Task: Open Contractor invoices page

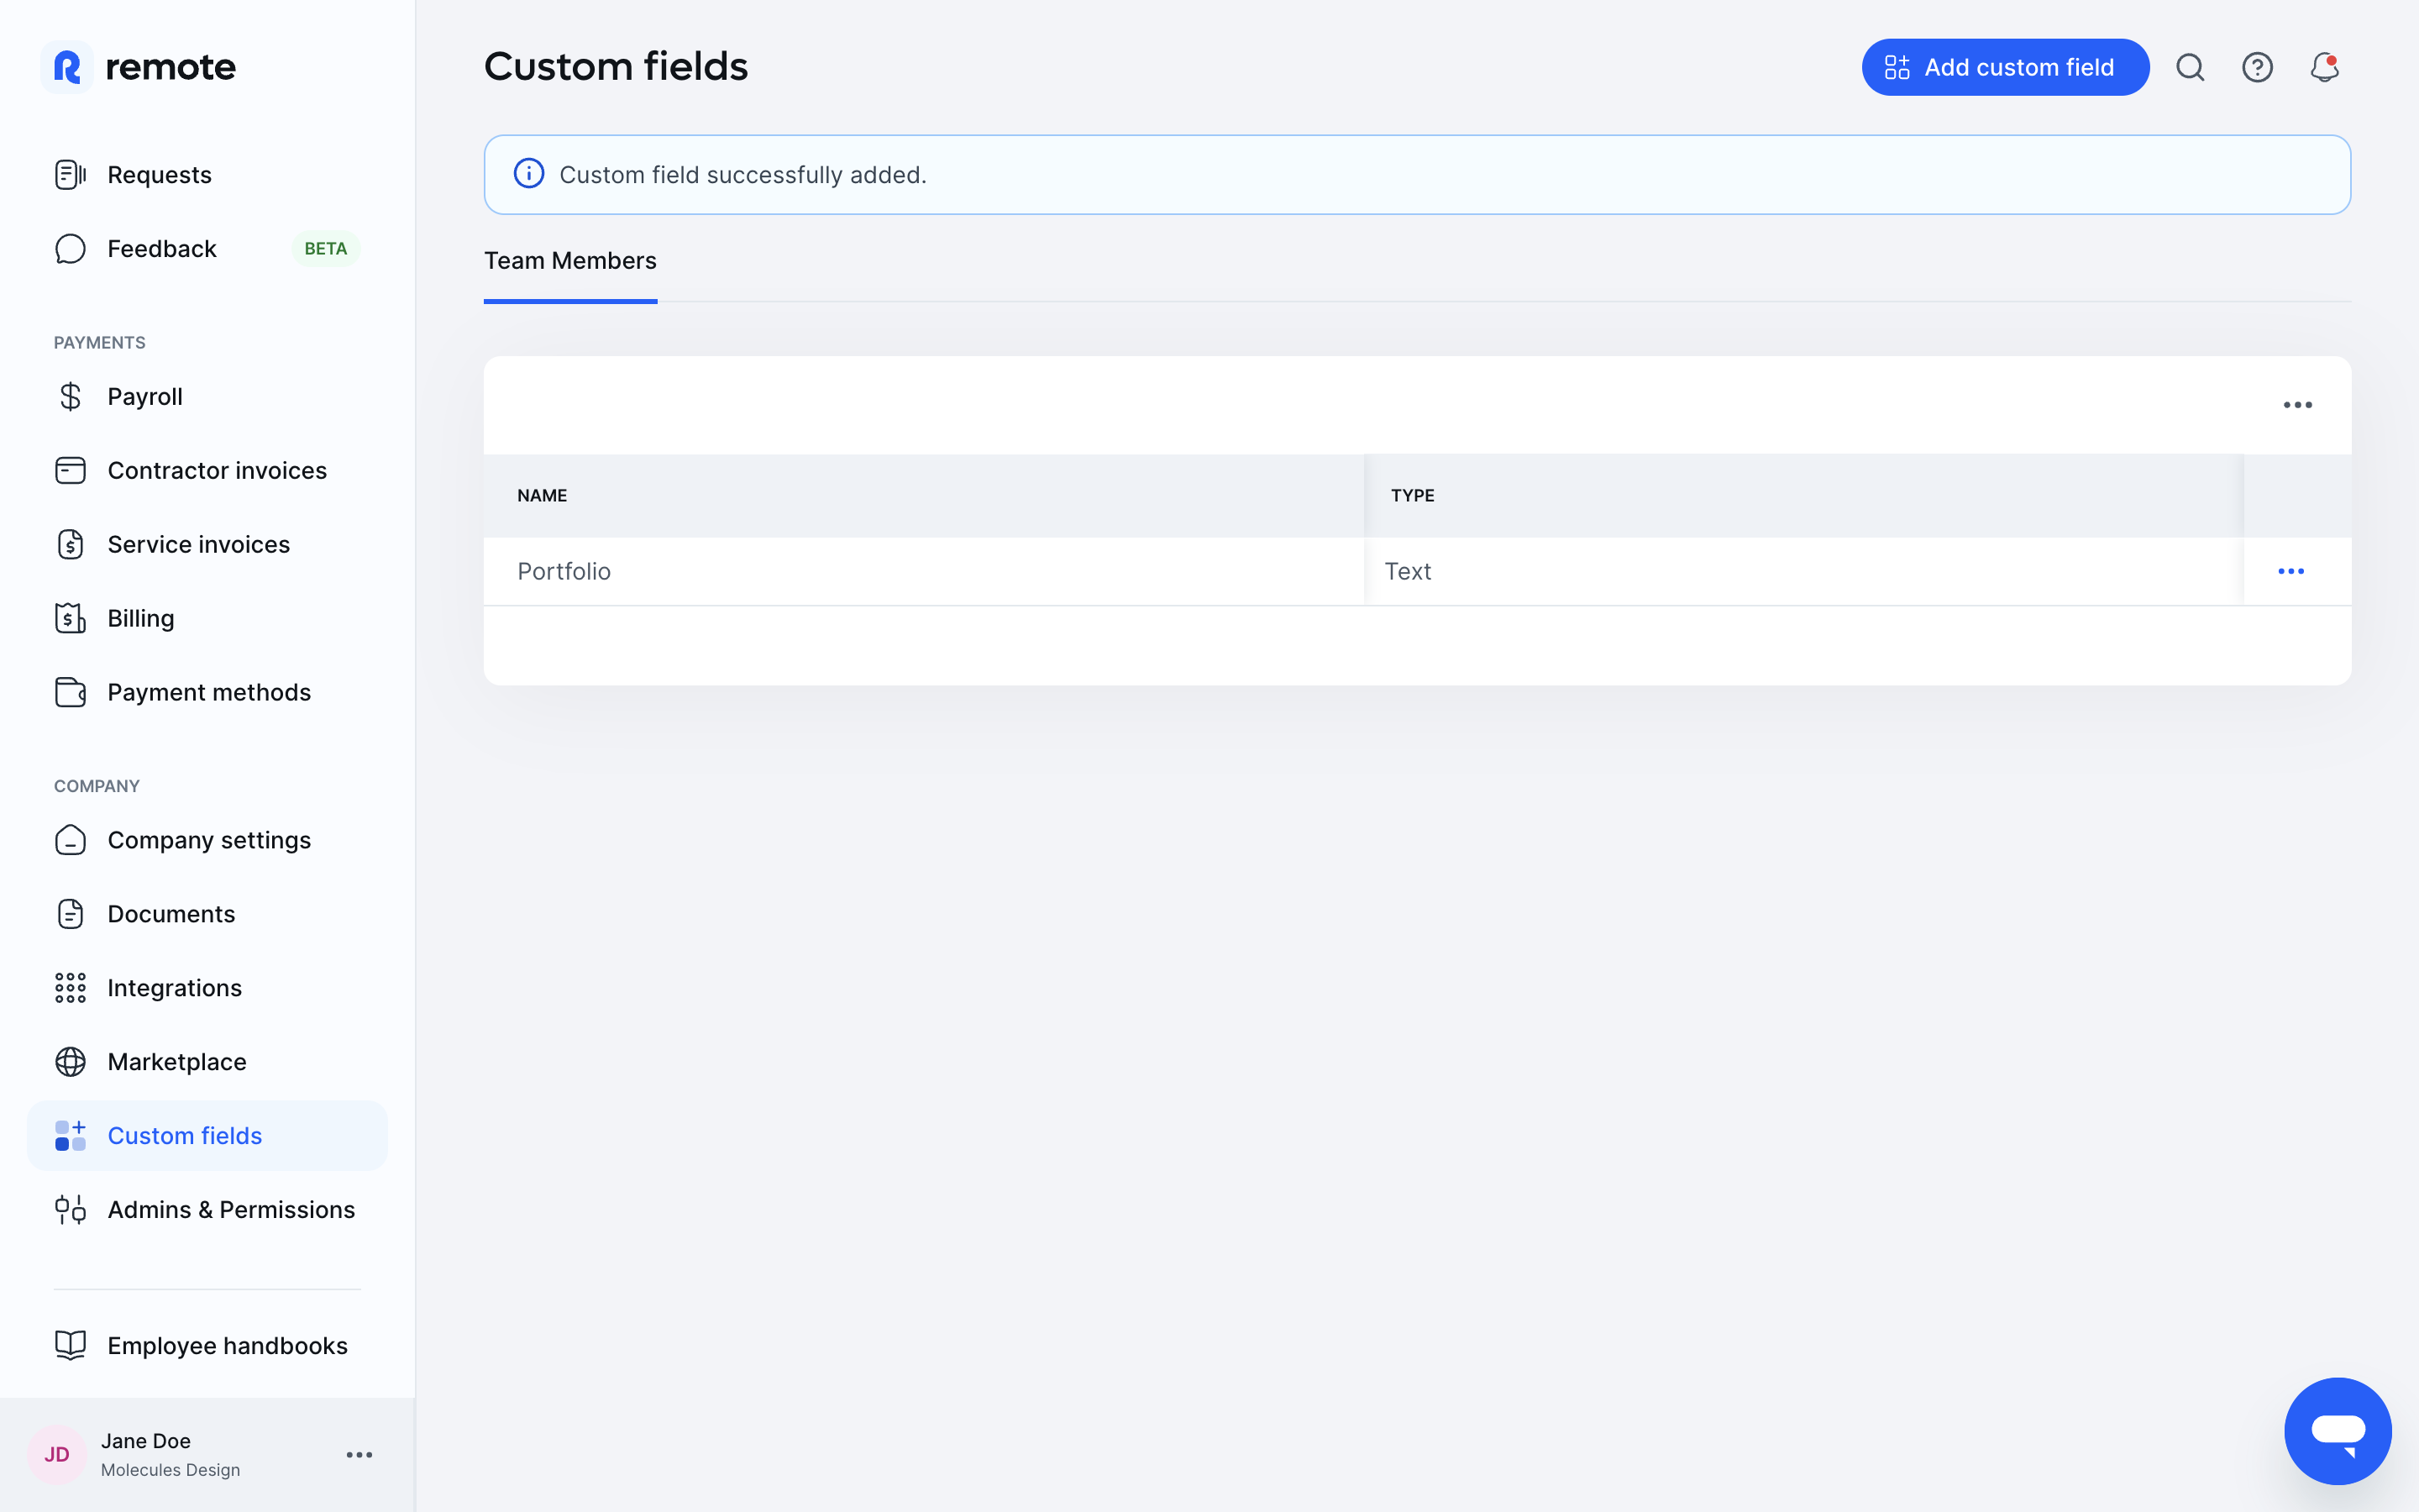Action: pos(207,471)
